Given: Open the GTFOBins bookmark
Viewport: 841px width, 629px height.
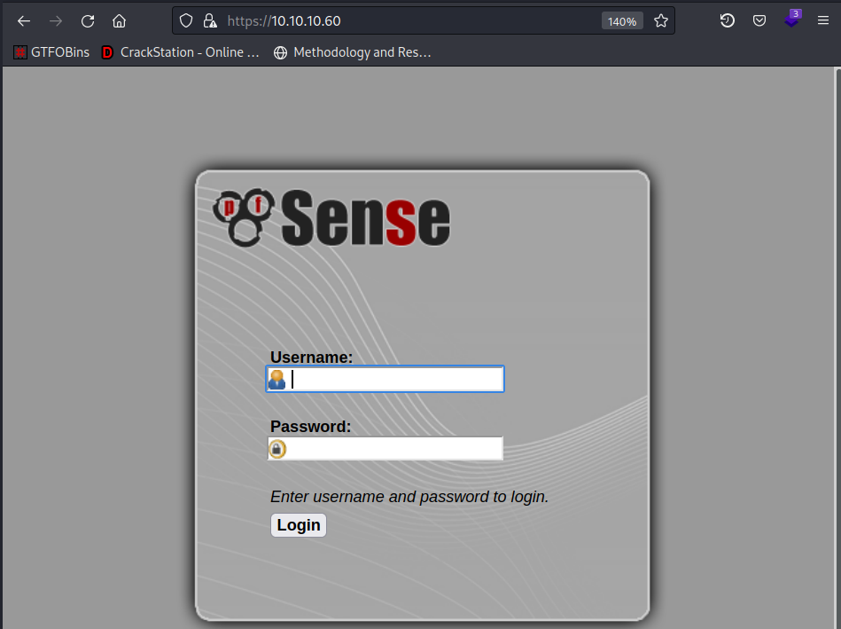Looking at the screenshot, I should [x=51, y=52].
